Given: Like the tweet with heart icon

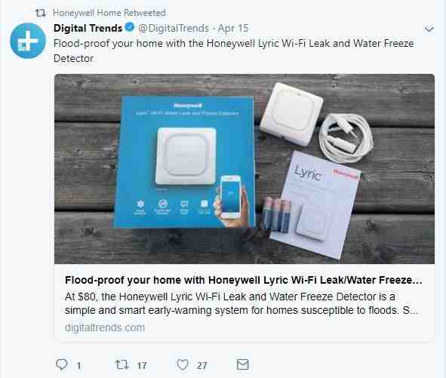Looking at the screenshot, I should click(183, 364).
